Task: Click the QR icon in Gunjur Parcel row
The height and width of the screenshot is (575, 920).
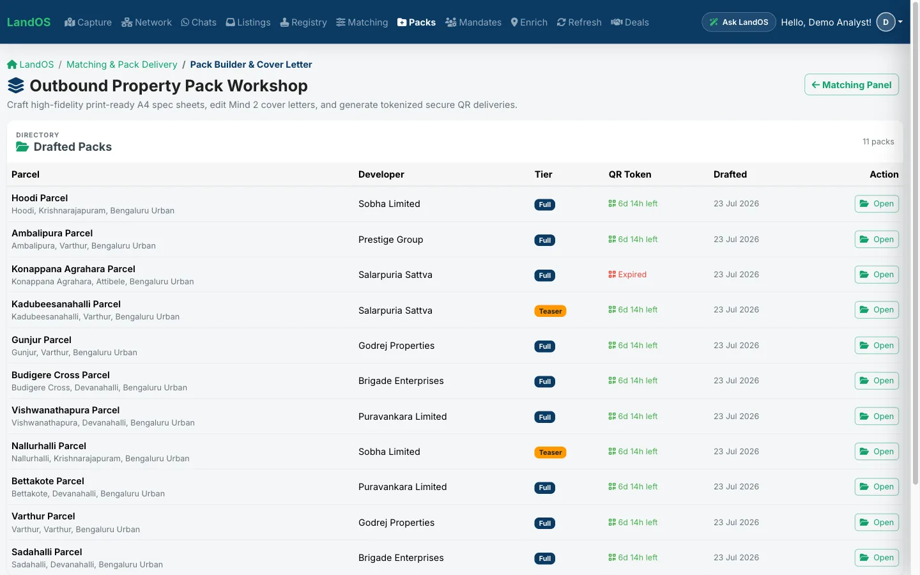Action: click(x=612, y=346)
